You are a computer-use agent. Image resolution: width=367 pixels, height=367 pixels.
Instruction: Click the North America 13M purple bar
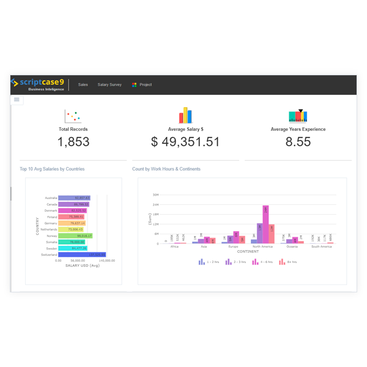tap(259, 234)
